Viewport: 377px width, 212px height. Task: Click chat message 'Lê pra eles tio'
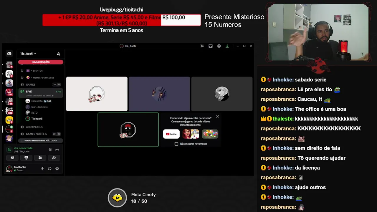tap(315, 90)
